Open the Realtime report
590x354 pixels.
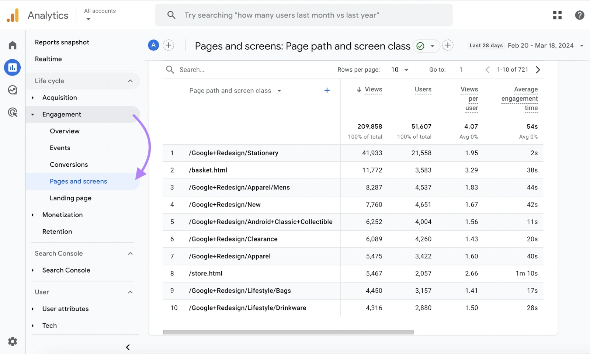click(48, 59)
